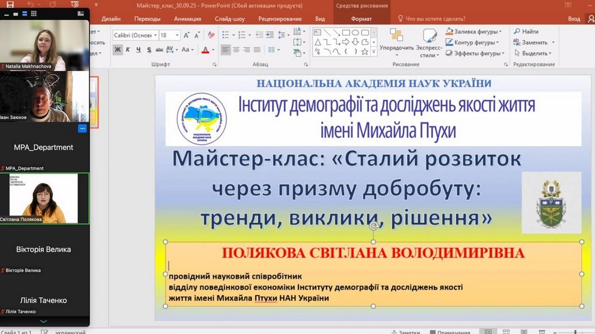Click the Clear Formatting eraser icon
This screenshot has width=595, height=334.
[211, 35]
